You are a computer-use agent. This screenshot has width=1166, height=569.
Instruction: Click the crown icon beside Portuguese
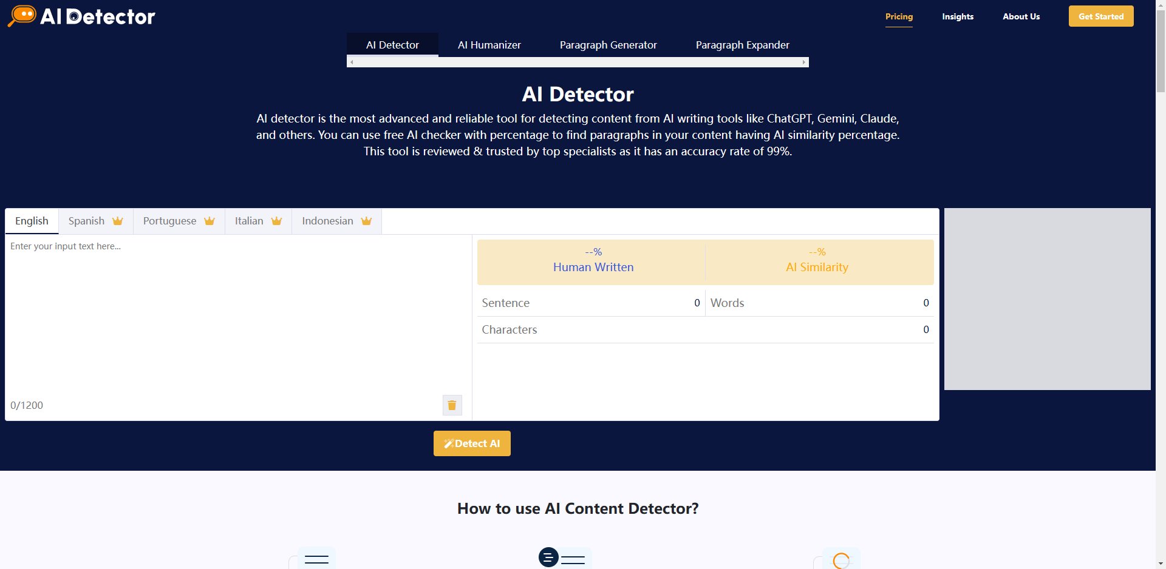coord(209,221)
